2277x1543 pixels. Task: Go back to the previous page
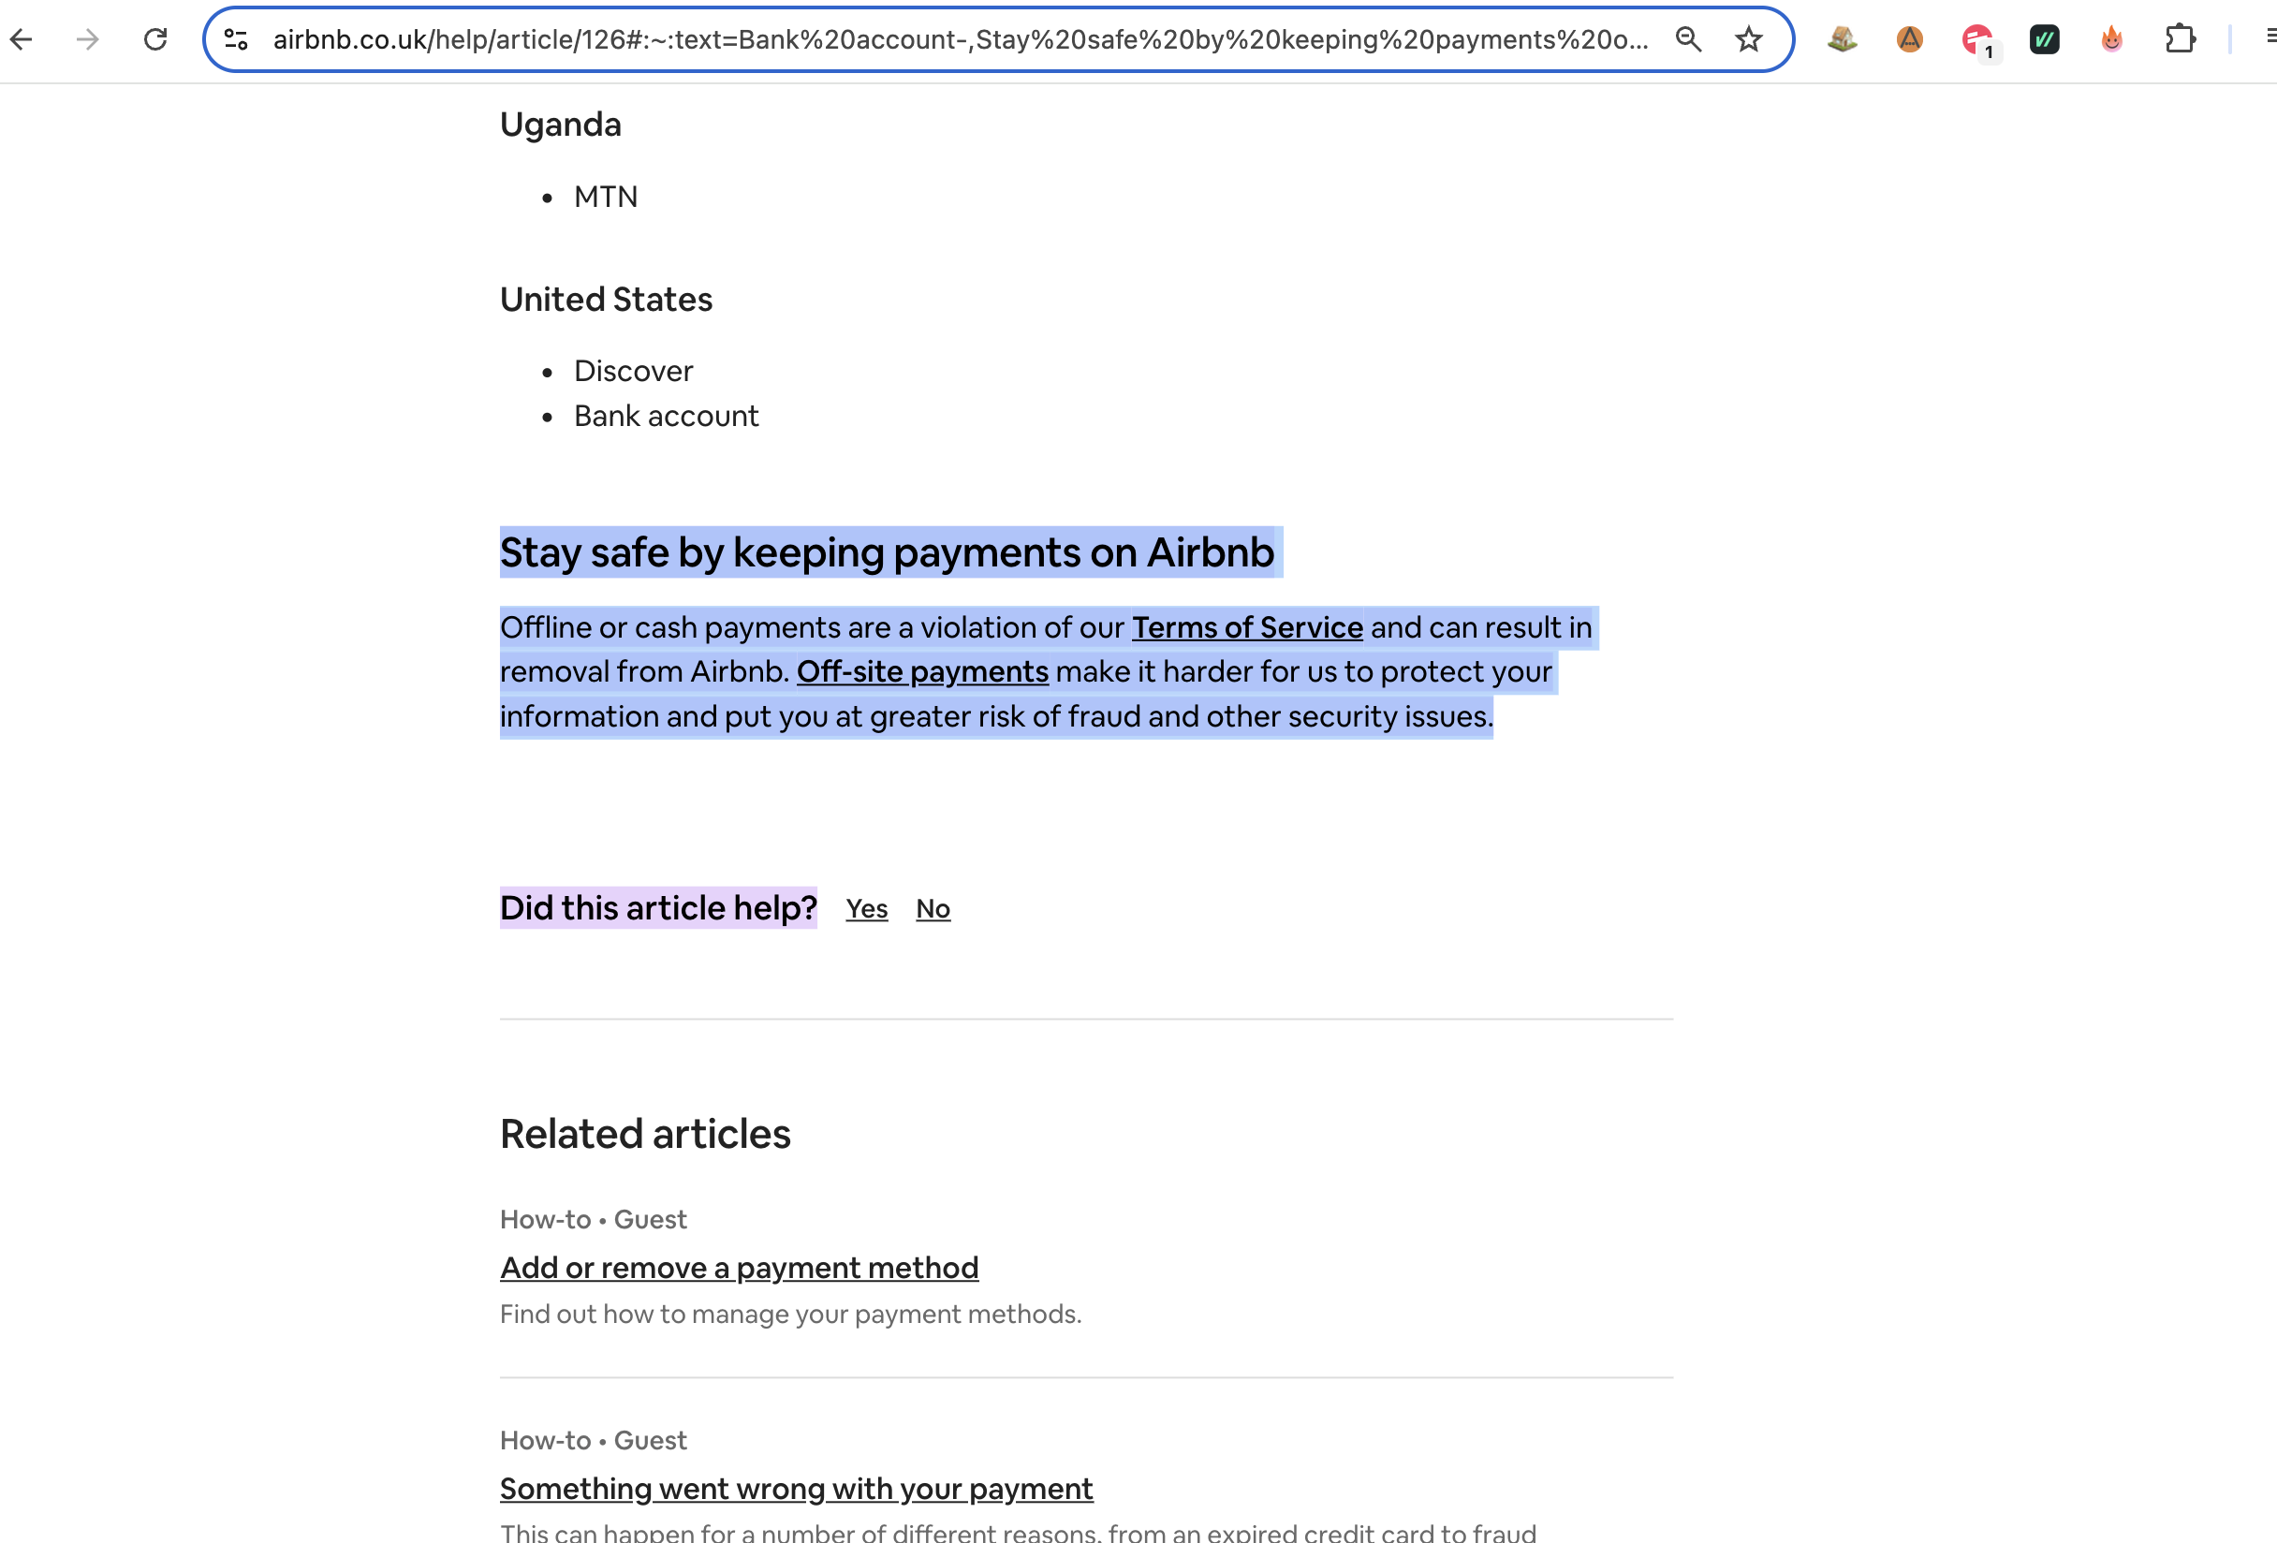point(22,39)
